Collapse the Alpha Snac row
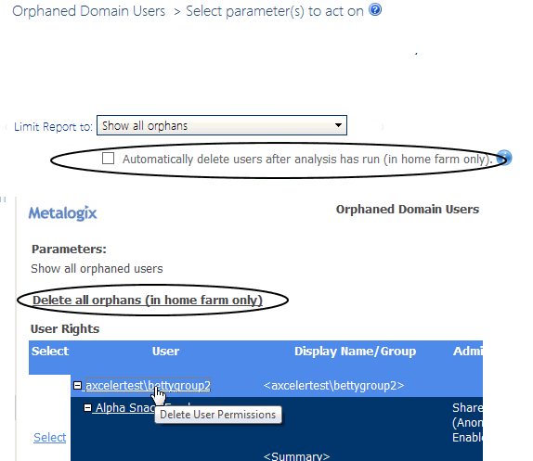Viewport: 533px width, 461px height. (87, 408)
